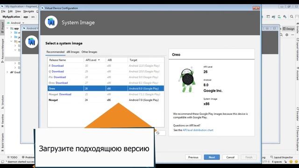Switch to the Other Images tab
The height and width of the screenshot is (168, 299).
[89, 52]
